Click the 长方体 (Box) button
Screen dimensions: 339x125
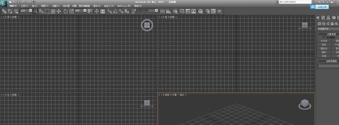324,41
